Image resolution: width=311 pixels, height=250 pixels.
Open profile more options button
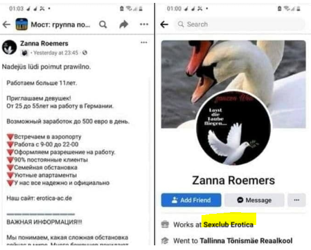pos(296,200)
